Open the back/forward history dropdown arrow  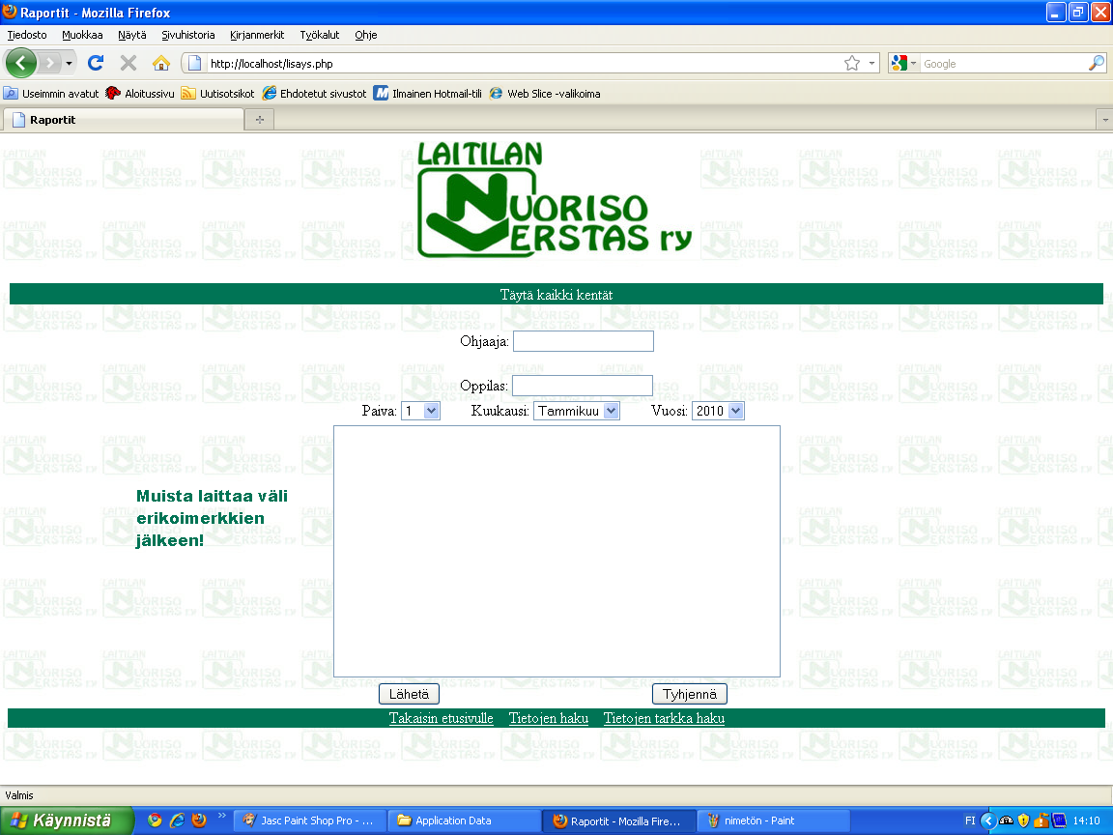[69, 63]
